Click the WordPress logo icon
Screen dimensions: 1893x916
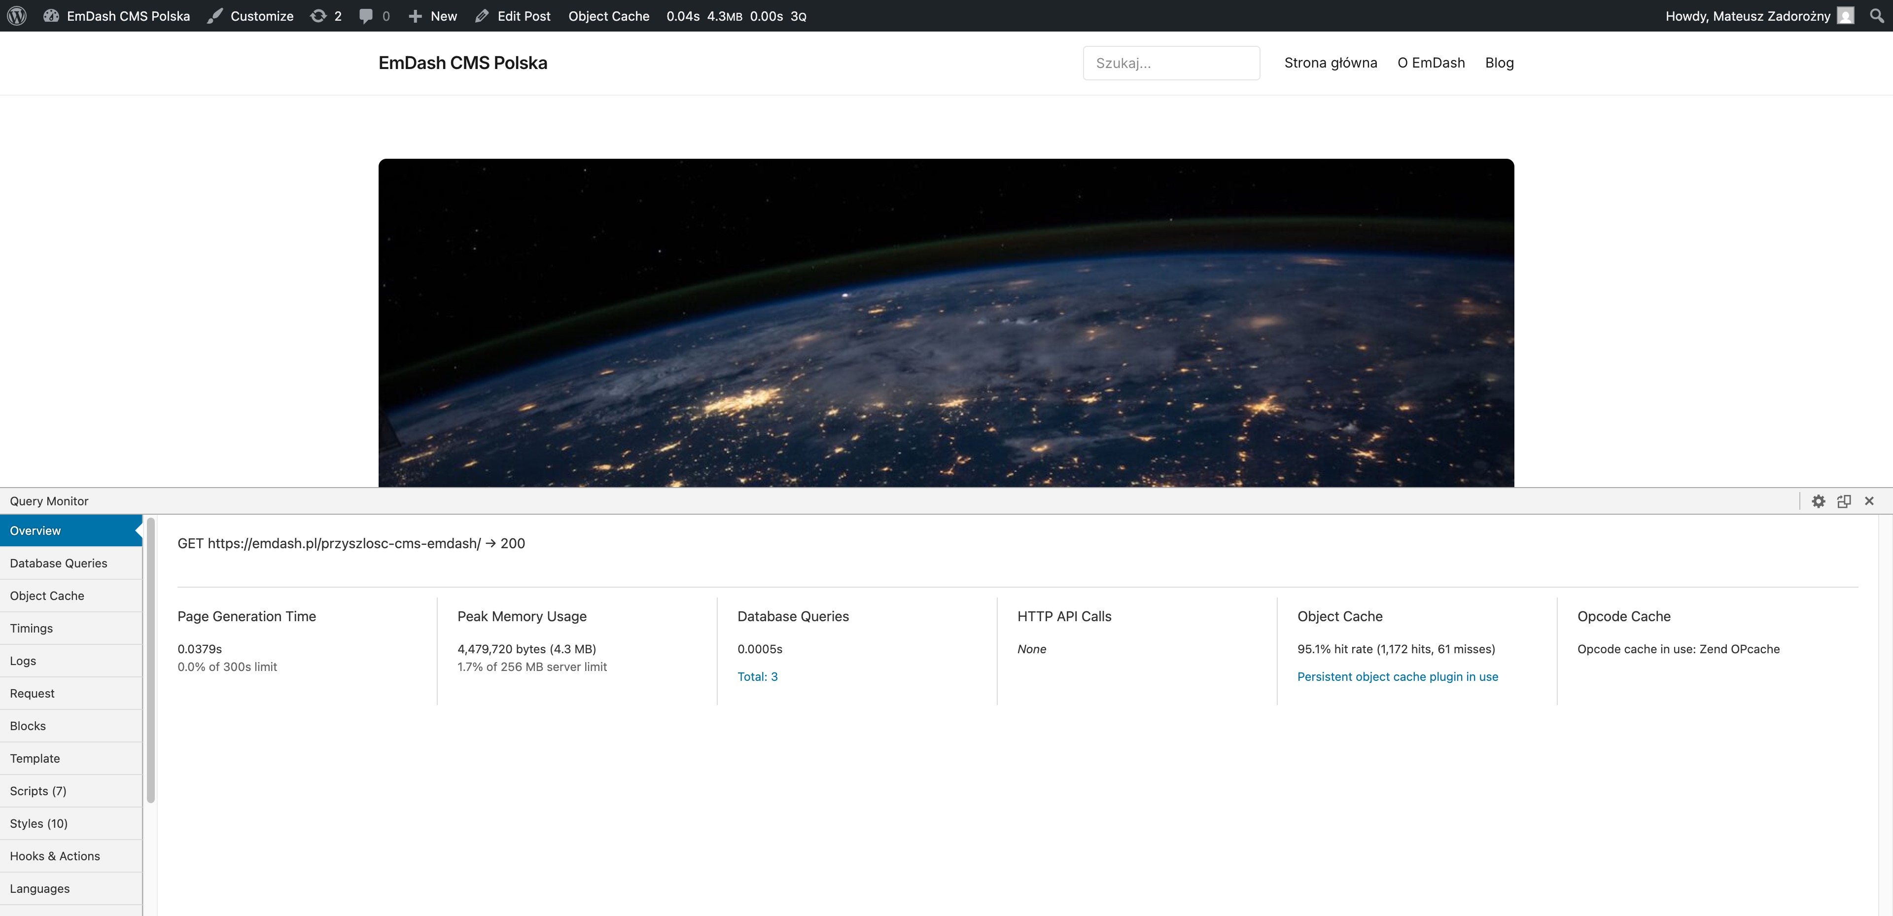click(17, 15)
